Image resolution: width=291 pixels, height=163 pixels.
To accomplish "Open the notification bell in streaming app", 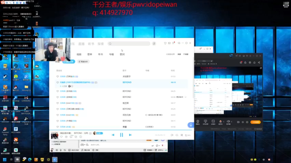I will (254, 62).
